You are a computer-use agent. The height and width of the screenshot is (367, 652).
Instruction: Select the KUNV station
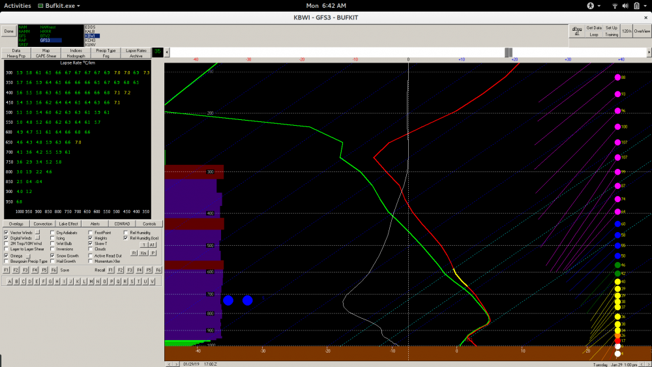(90, 44)
